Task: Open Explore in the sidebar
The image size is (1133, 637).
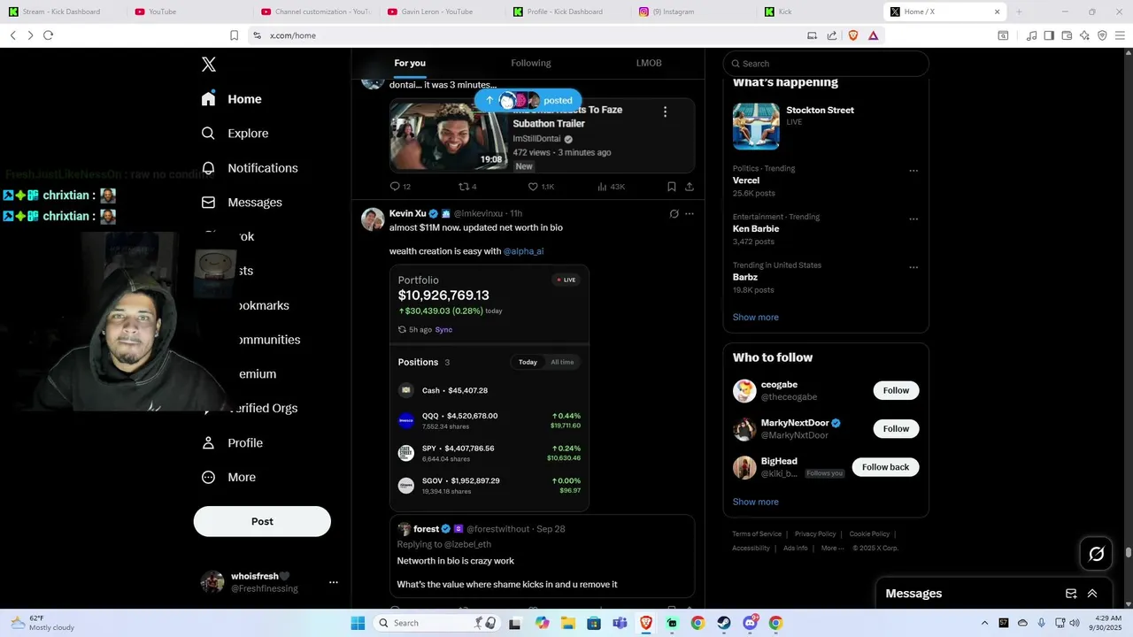Action: coord(235,134)
